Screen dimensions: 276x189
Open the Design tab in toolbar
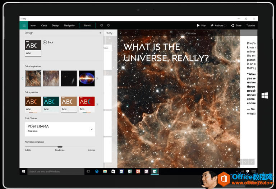click(x=55, y=26)
